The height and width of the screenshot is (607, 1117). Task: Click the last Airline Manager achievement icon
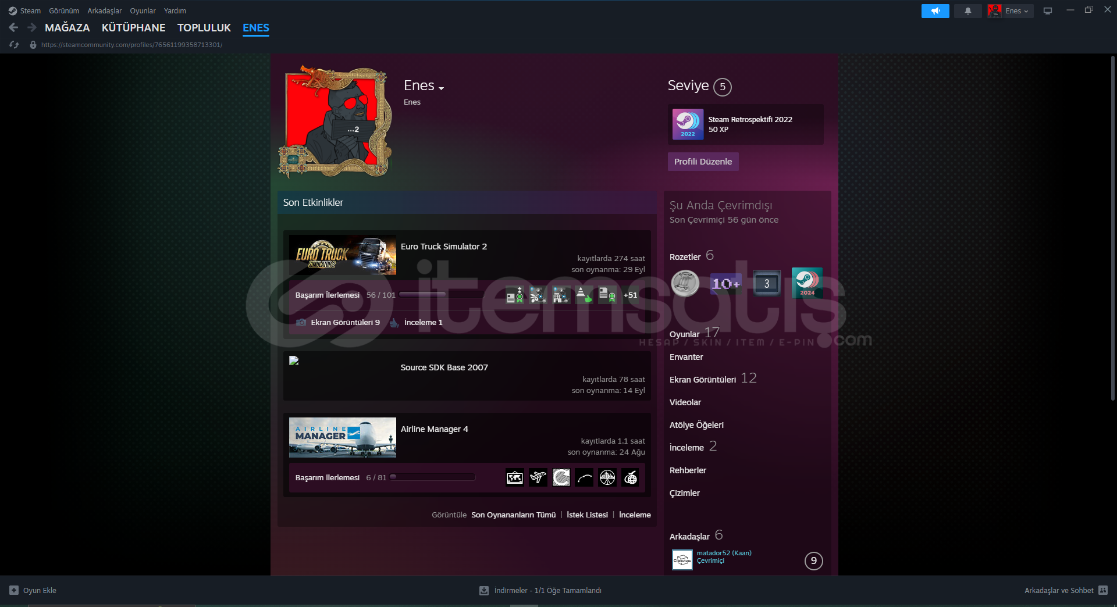pos(631,477)
